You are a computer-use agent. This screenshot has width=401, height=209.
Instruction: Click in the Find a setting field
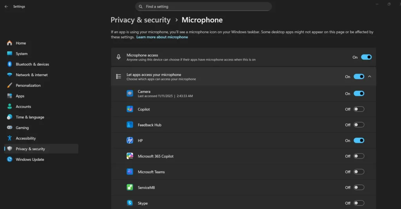[x=203, y=7]
